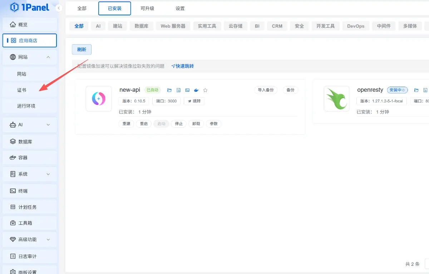429x274 pixels.
Task: Open the app store 设置 tab
Action: (180, 8)
